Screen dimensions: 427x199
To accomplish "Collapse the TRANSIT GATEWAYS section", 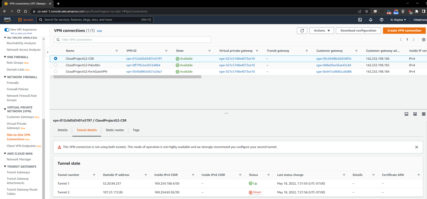I will (x=5, y=166).
